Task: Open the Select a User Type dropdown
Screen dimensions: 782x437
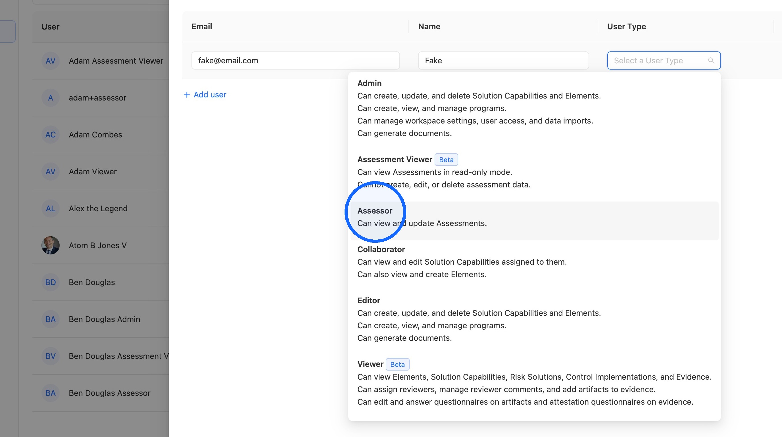Action: click(664, 60)
